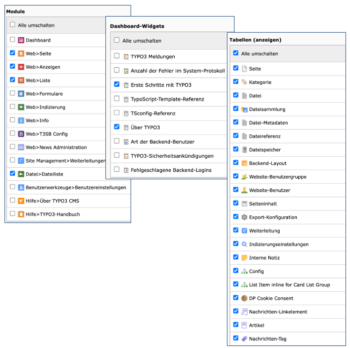Click the Backend-Layout table icon
The image size is (350, 348).
pyautogui.click(x=244, y=163)
